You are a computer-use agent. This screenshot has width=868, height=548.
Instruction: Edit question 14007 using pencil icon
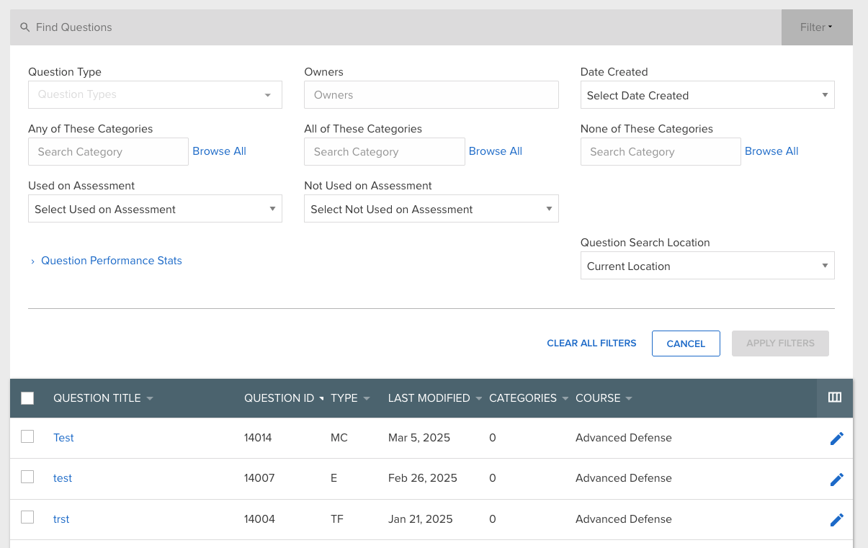(836, 479)
